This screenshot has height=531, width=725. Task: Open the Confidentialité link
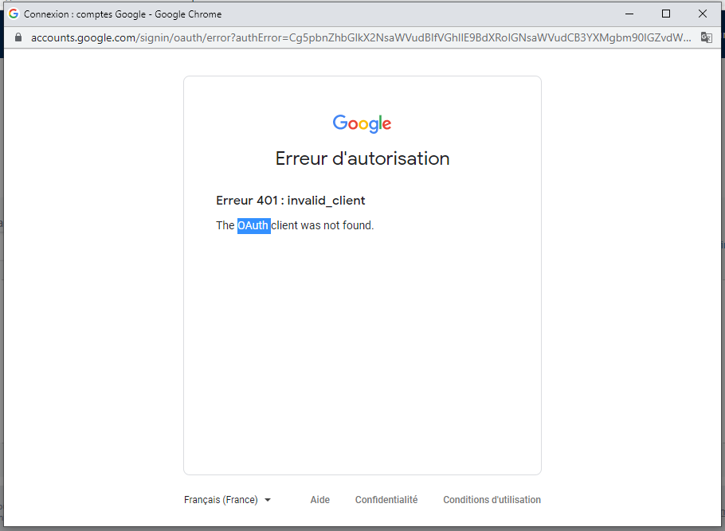click(x=386, y=499)
